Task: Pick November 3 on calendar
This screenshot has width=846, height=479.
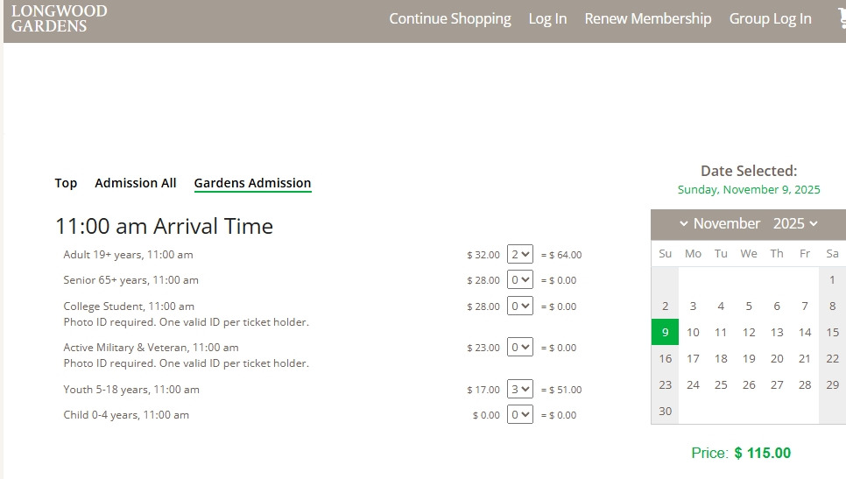Action: pyautogui.click(x=693, y=306)
